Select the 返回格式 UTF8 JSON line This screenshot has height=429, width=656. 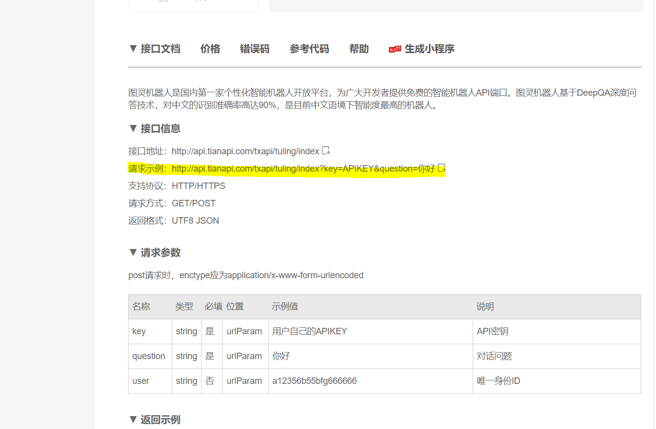tap(173, 221)
